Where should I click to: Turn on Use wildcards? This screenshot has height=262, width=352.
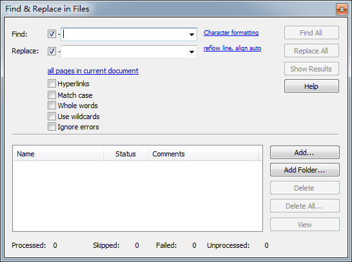tap(52, 117)
